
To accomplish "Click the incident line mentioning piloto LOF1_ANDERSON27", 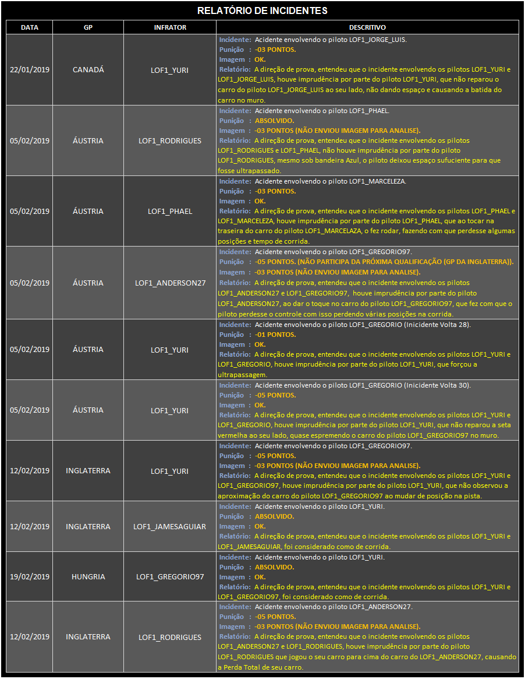I will coord(315,607).
